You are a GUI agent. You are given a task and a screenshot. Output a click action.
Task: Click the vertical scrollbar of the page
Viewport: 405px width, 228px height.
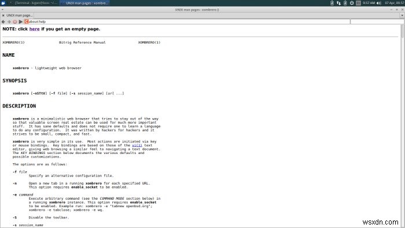tap(403, 126)
